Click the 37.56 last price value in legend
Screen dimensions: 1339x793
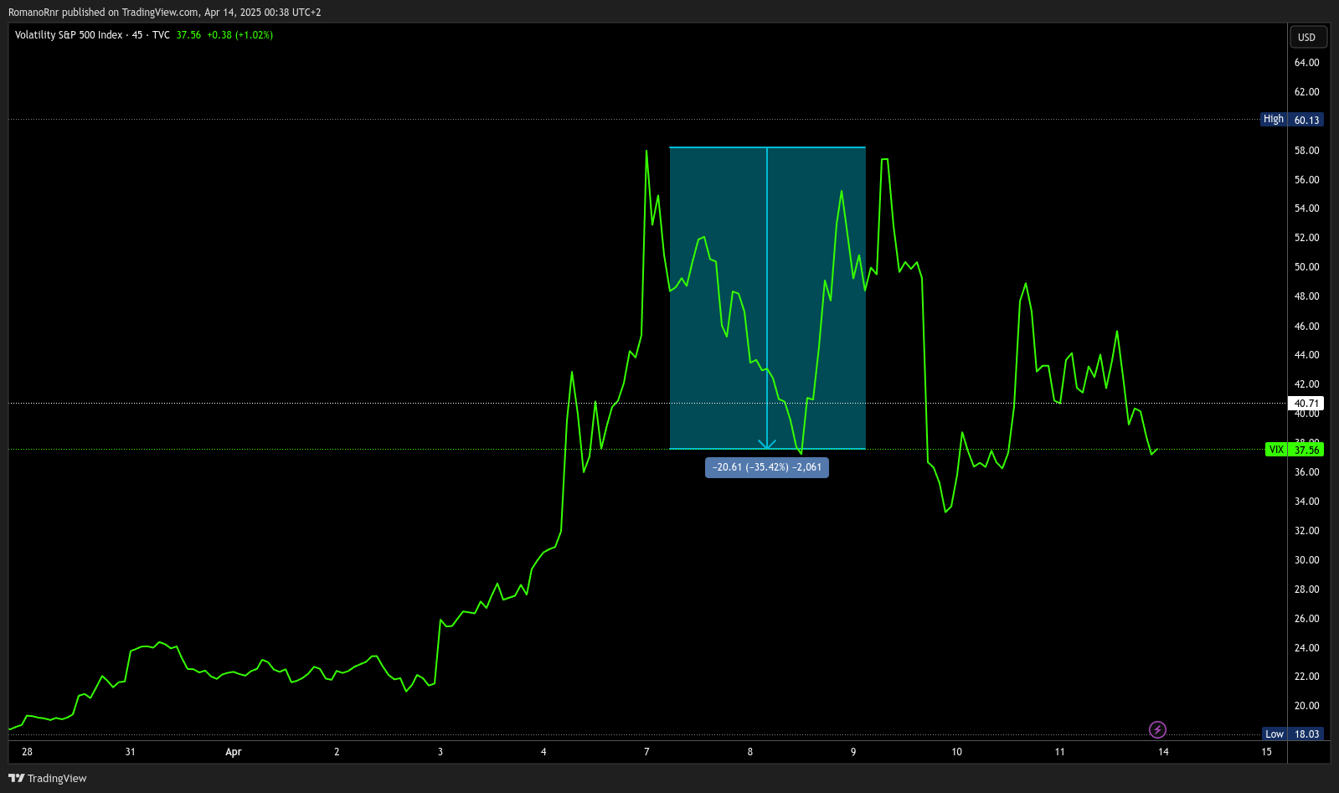pyautogui.click(x=188, y=35)
